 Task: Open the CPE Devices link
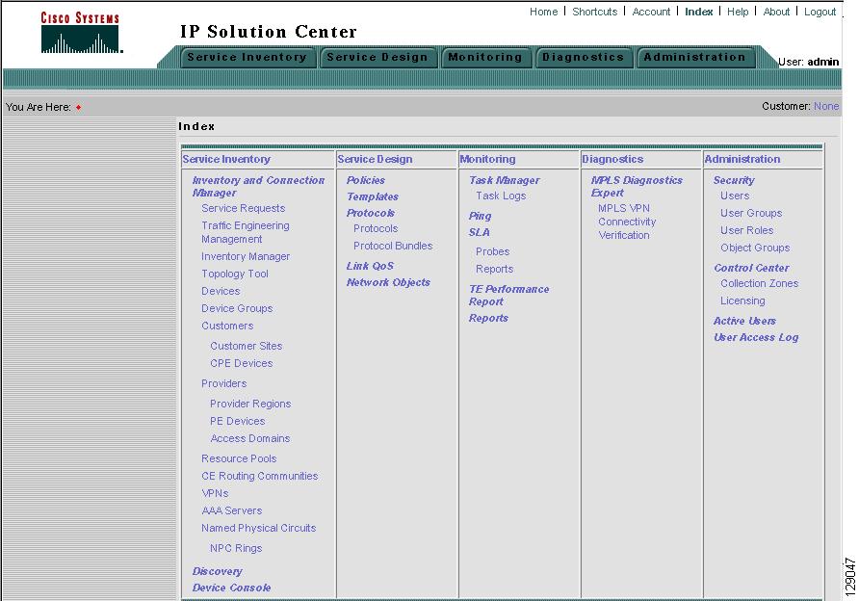(241, 363)
